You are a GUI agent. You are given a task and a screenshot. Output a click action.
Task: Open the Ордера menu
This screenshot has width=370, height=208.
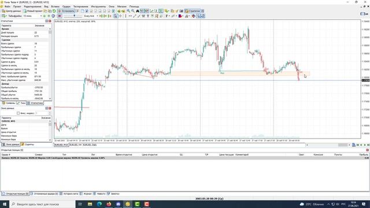pyautogui.click(x=66, y=6)
